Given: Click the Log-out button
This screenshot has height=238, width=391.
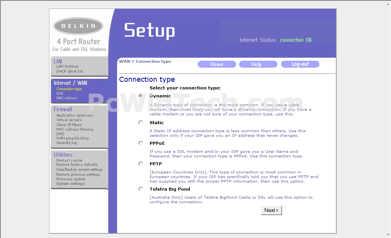Looking at the screenshot, I should click(300, 64).
